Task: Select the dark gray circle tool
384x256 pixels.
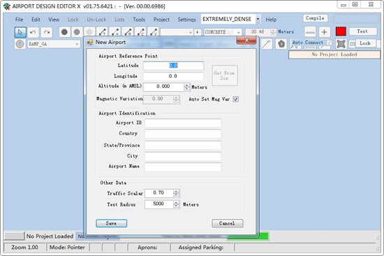Action: pyautogui.click(x=64, y=32)
